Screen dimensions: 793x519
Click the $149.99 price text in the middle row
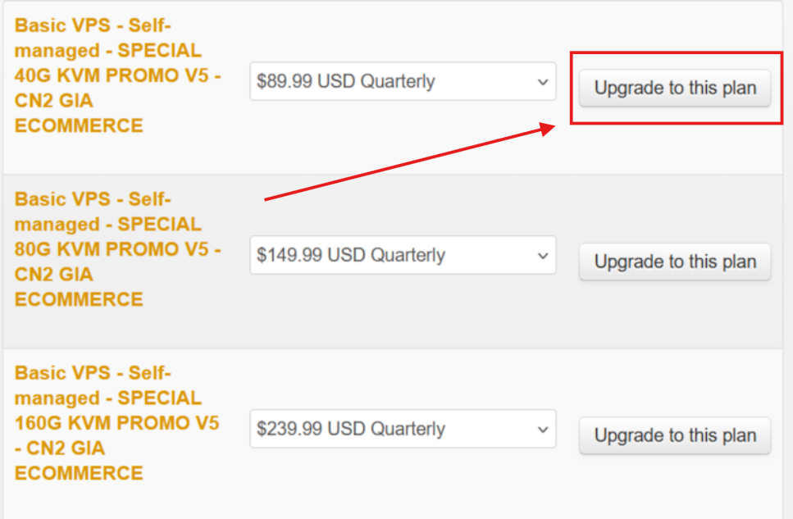click(x=289, y=256)
